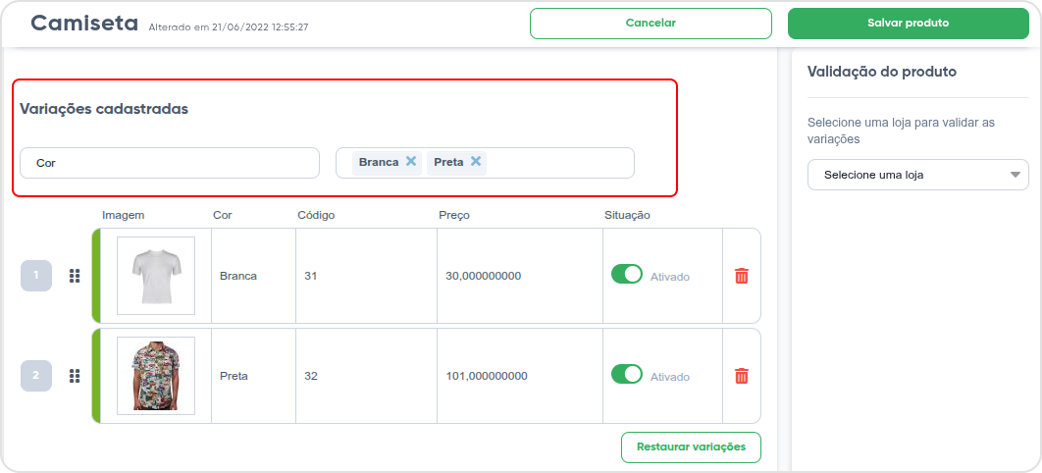Click the row number 2 badge

(36, 376)
